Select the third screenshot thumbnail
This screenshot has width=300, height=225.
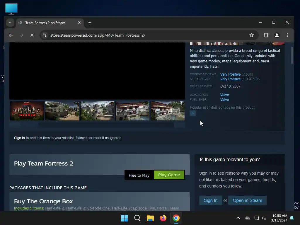97,111
